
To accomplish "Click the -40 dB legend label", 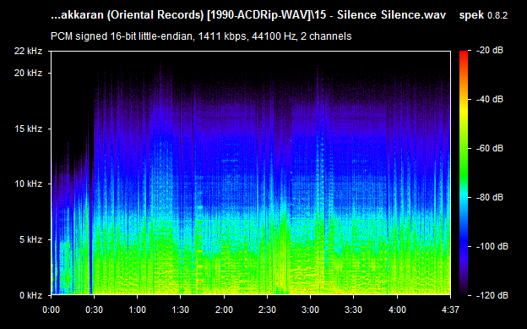I will 490,99.
